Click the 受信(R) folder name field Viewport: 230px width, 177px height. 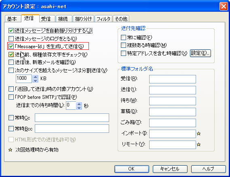pos(173,79)
